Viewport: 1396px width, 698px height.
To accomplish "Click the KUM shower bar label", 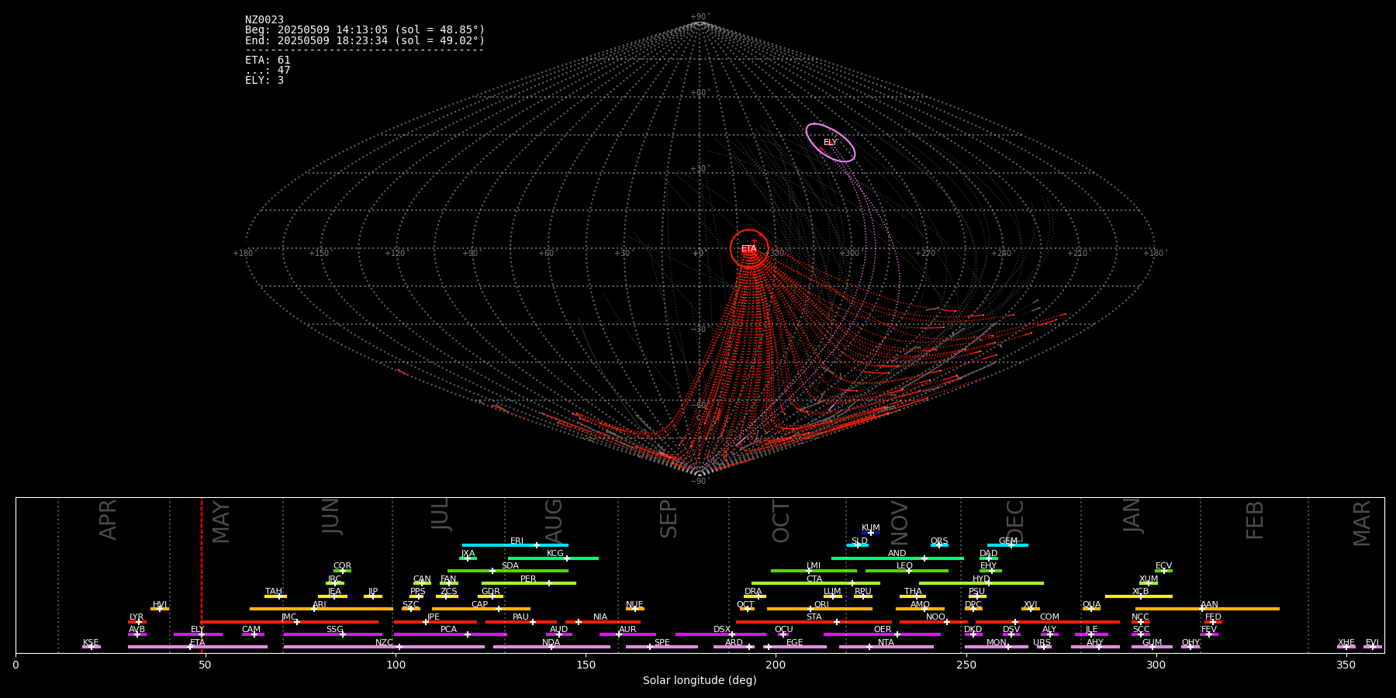I will 871,528.
